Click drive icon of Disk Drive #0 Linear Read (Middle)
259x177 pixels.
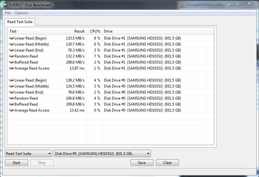point(11,86)
